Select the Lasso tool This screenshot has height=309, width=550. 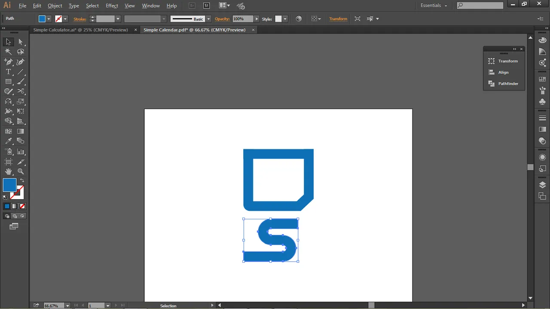point(21,51)
